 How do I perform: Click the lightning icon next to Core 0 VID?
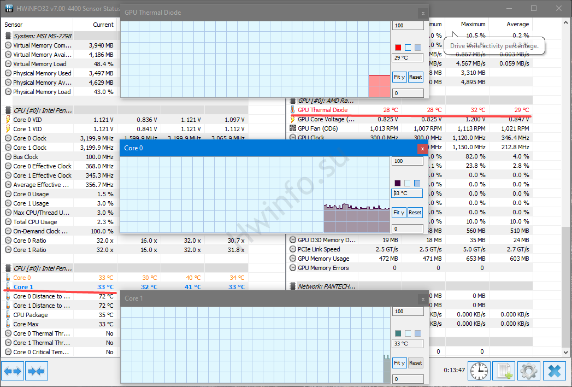tap(8, 120)
